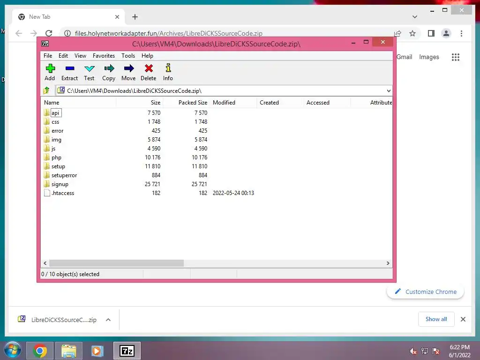The height and width of the screenshot is (360, 480).
Task: Open the Favorites menu
Action: (104, 56)
